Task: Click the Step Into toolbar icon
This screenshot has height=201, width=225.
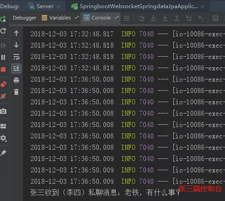Action: 153,18
